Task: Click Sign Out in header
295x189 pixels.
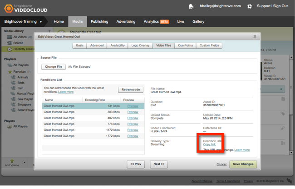Action: click(280, 6)
